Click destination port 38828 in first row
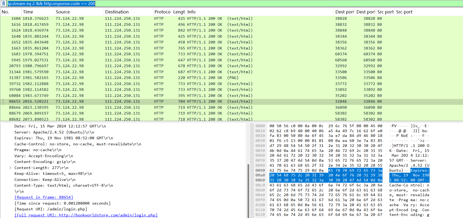463x218 pixels. click(x=341, y=18)
